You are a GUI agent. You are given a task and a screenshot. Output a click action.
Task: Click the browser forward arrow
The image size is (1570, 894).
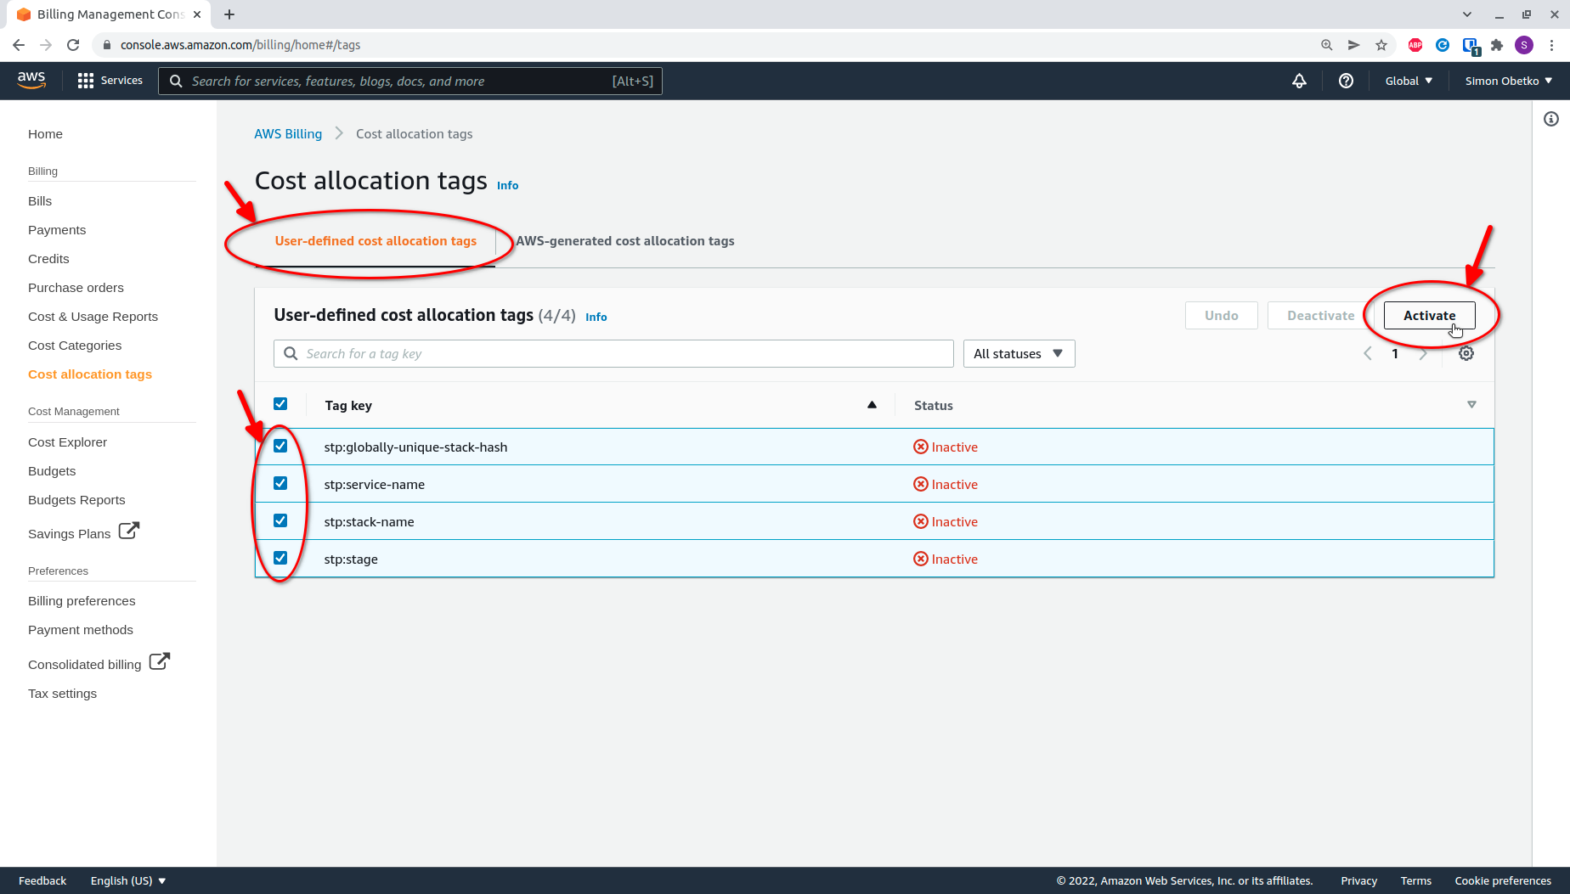[x=46, y=45]
